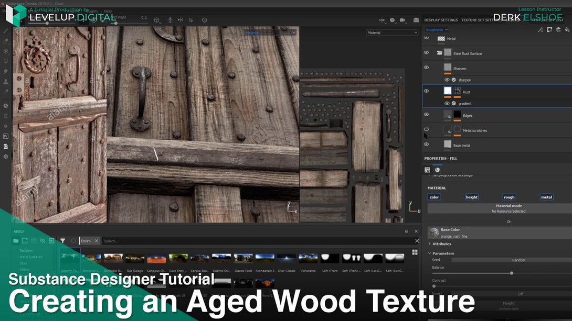
Task: Click the add effect wand icon in layers
Action: tap(541, 30)
